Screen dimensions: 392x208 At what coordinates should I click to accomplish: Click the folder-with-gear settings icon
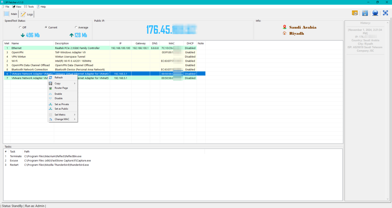[355, 13]
